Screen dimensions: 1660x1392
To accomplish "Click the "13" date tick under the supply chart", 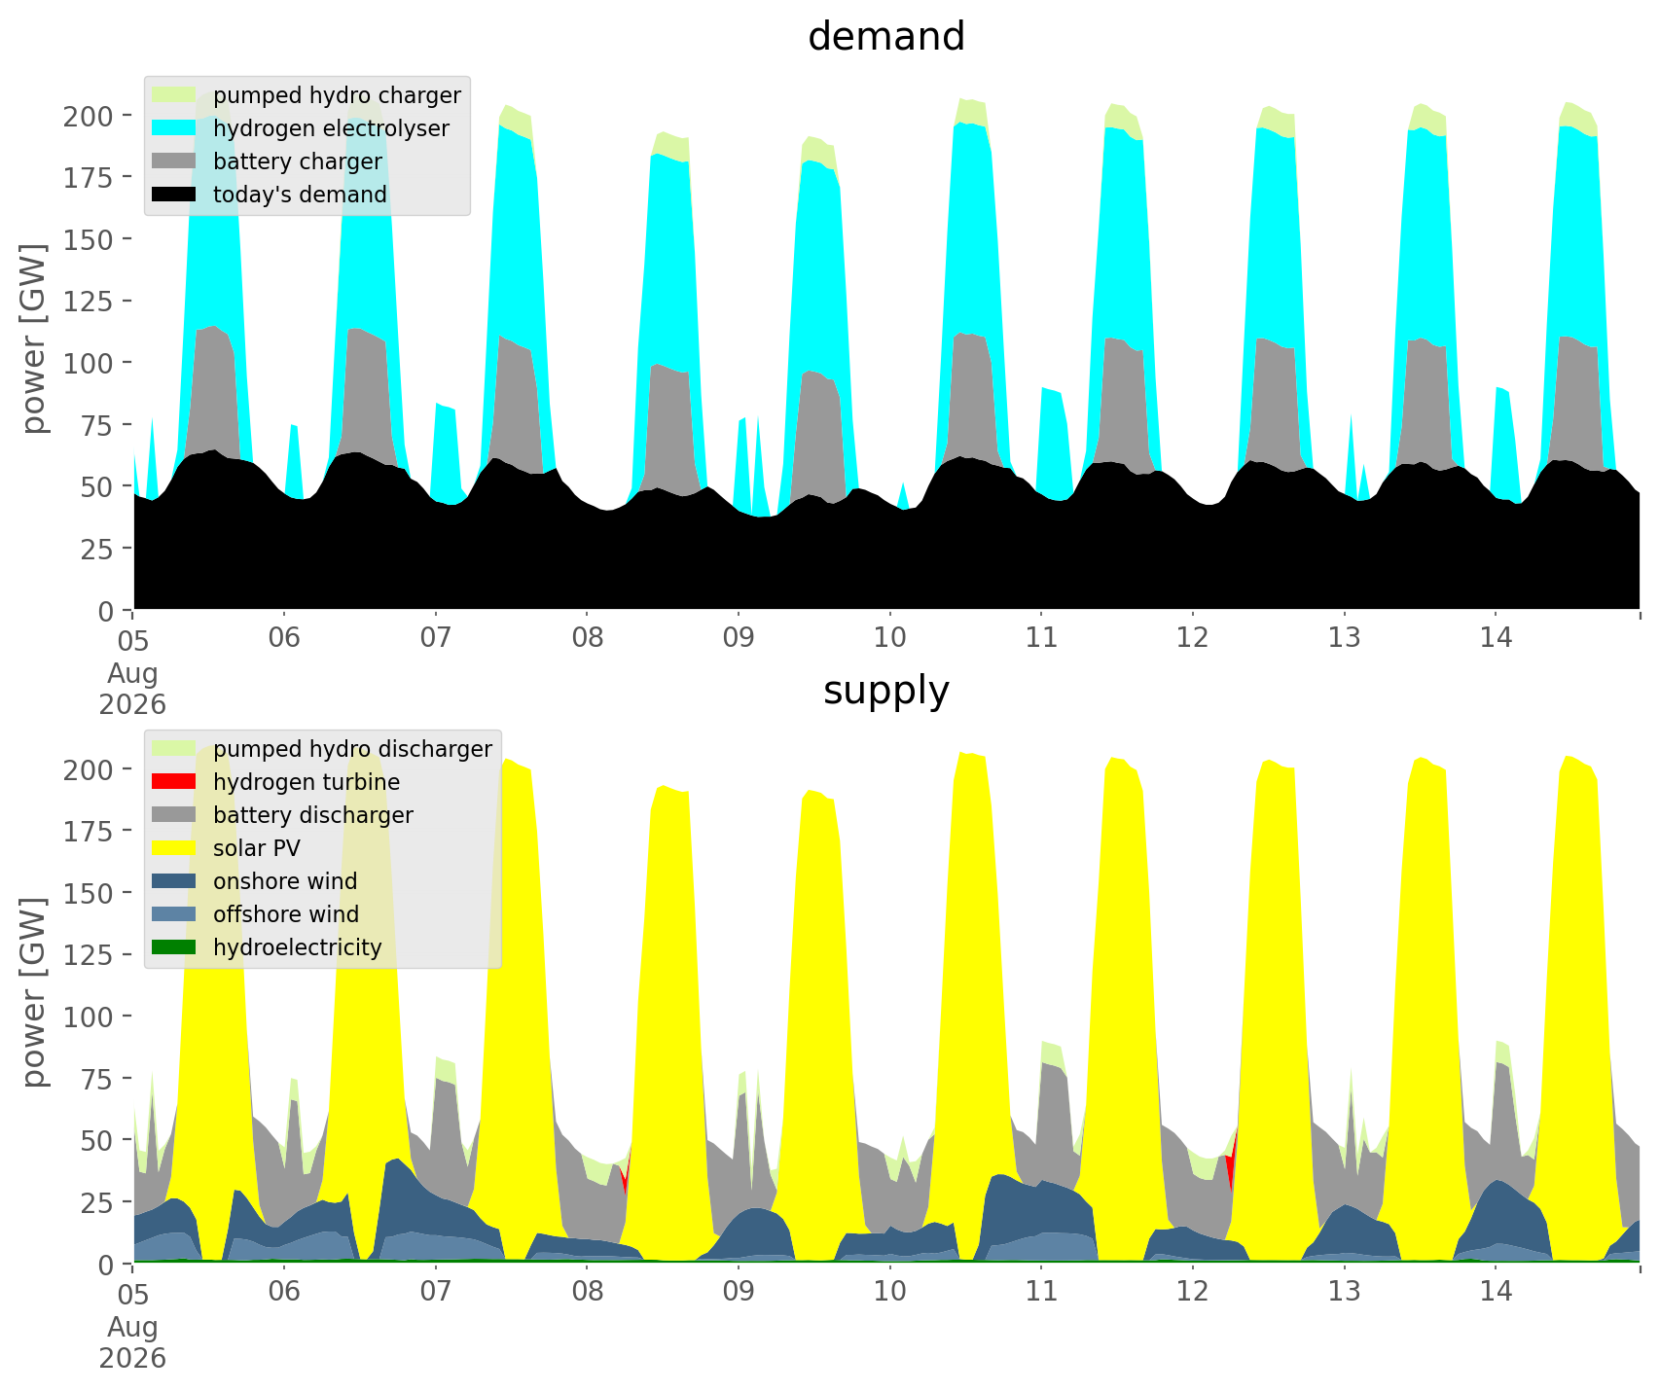I will tap(1344, 1293).
